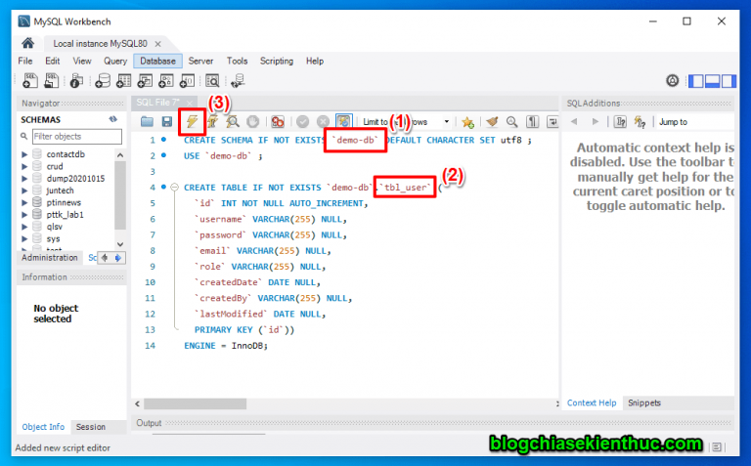The image size is (751, 466).
Task: Open a script file in editor
Action: [147, 122]
